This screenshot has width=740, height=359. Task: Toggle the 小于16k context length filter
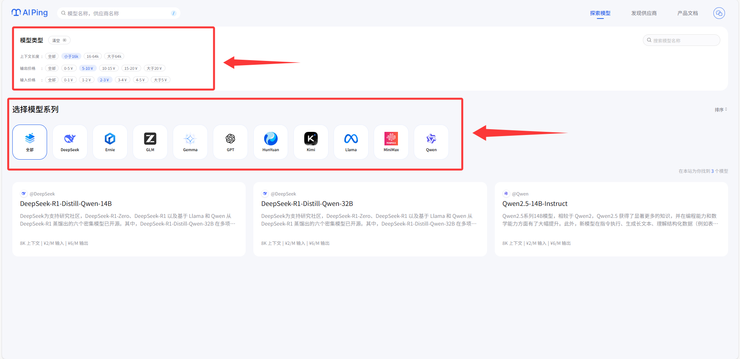(71, 56)
